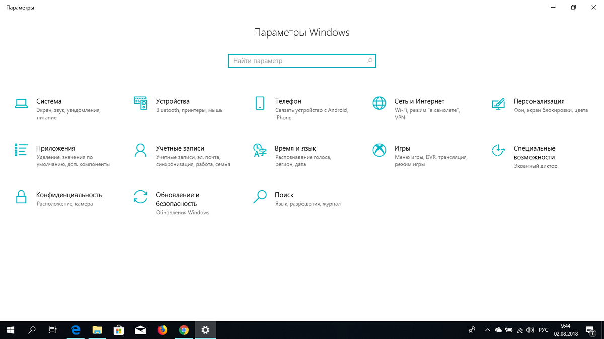Click the 'Экранный диктор' description
The image size is (604, 339).
(x=536, y=166)
